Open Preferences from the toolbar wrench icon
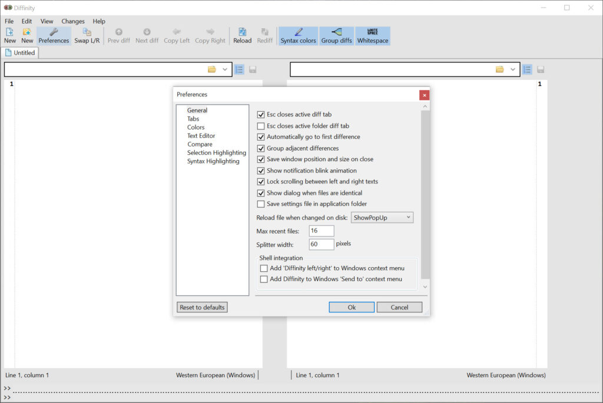This screenshot has width=603, height=403. (54, 36)
